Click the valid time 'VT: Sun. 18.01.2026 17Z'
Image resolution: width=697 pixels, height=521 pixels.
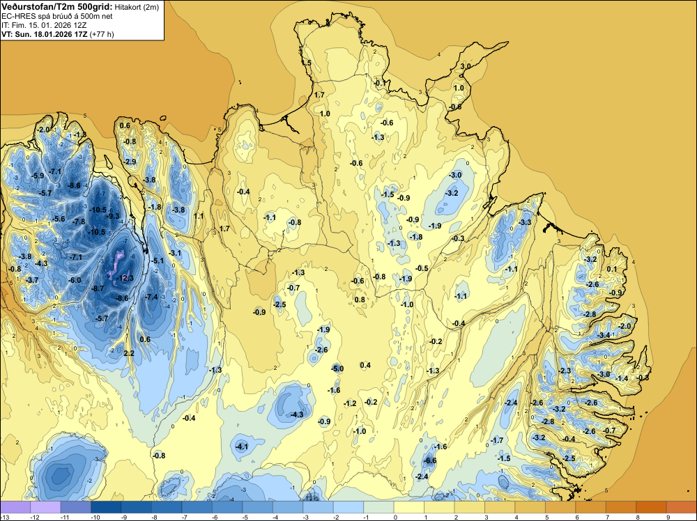(x=45, y=34)
